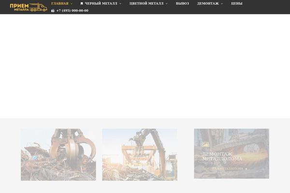Open the Демонтаж menu item

(x=208, y=3)
